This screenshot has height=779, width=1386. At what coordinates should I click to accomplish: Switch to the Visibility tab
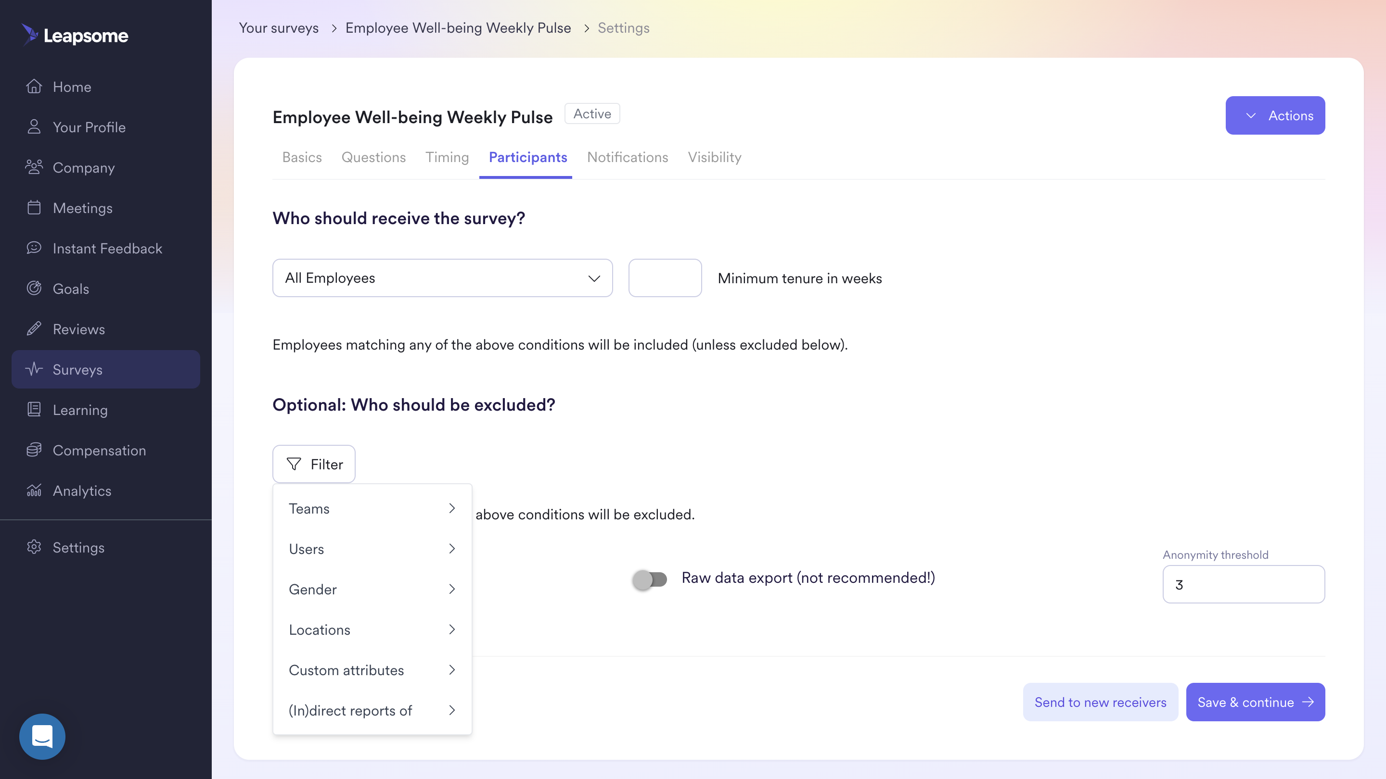(715, 157)
